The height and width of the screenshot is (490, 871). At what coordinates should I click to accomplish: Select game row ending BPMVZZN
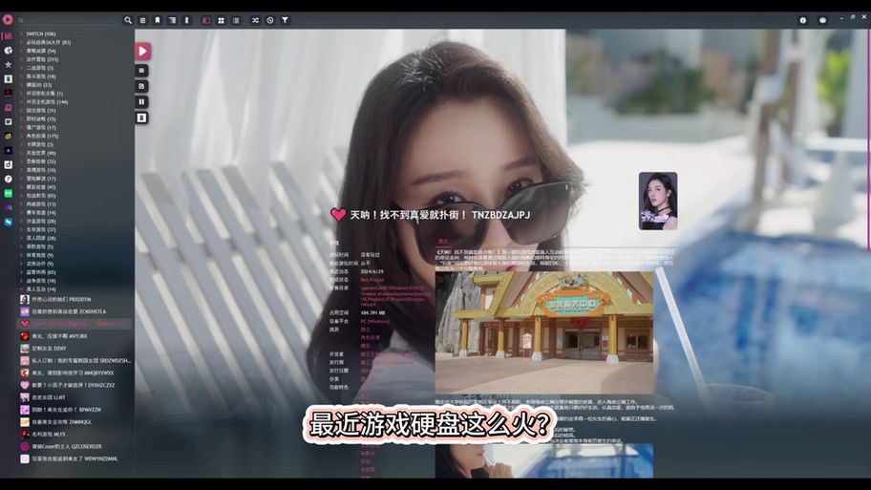click(x=75, y=410)
